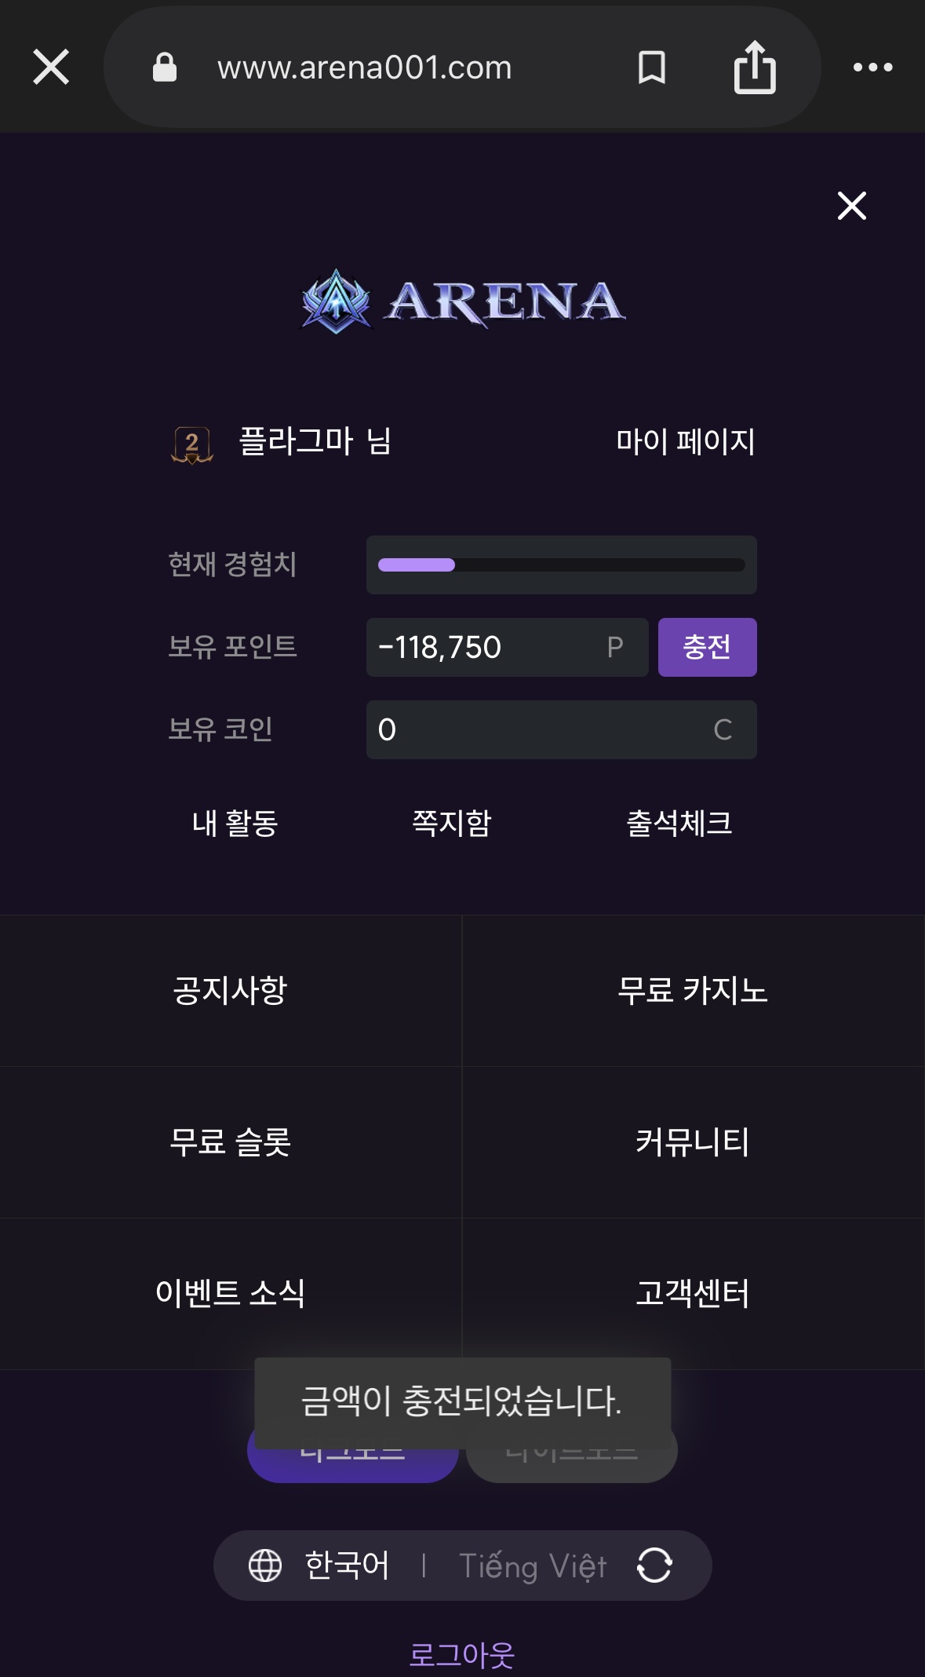Tap the lock icon in the address bar
Screen dimensions: 925x1677
coord(165,68)
